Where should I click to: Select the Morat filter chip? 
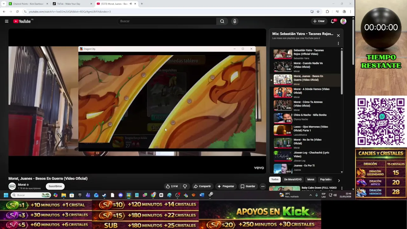coord(311,179)
